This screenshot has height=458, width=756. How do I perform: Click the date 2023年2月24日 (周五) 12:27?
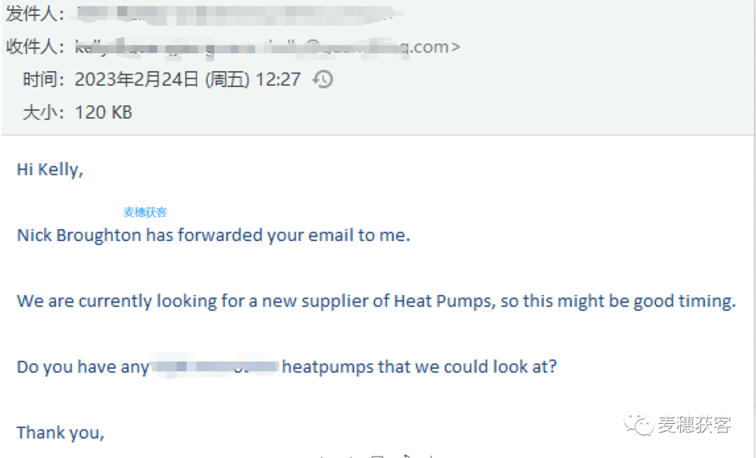(188, 80)
